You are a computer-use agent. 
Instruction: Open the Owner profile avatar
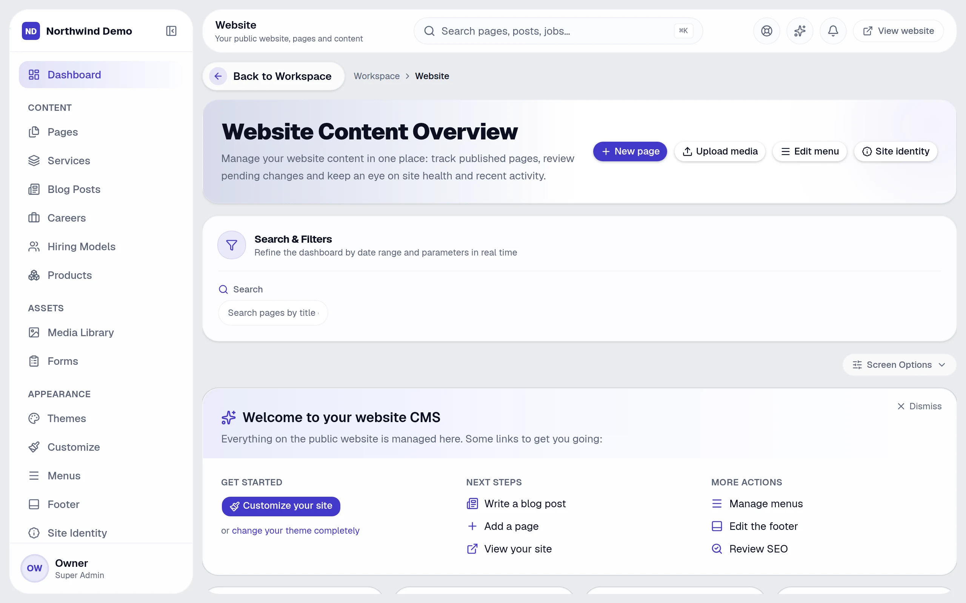pos(34,568)
